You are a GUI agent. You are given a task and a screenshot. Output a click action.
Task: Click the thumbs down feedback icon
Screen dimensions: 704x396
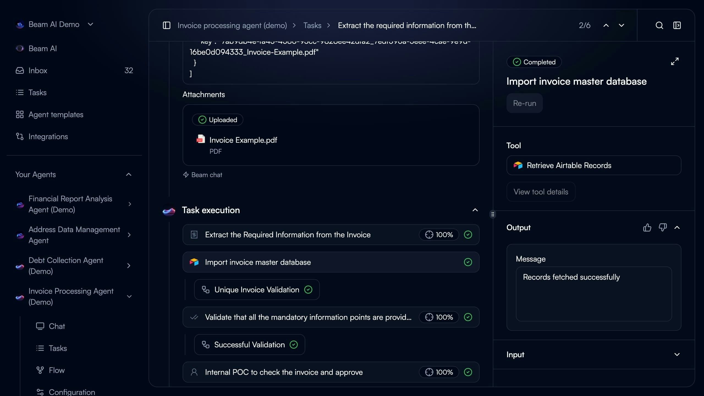662,227
